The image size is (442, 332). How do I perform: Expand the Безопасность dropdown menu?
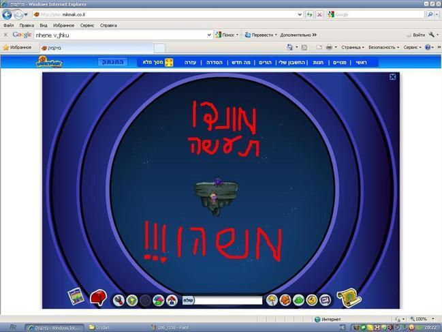(383, 48)
